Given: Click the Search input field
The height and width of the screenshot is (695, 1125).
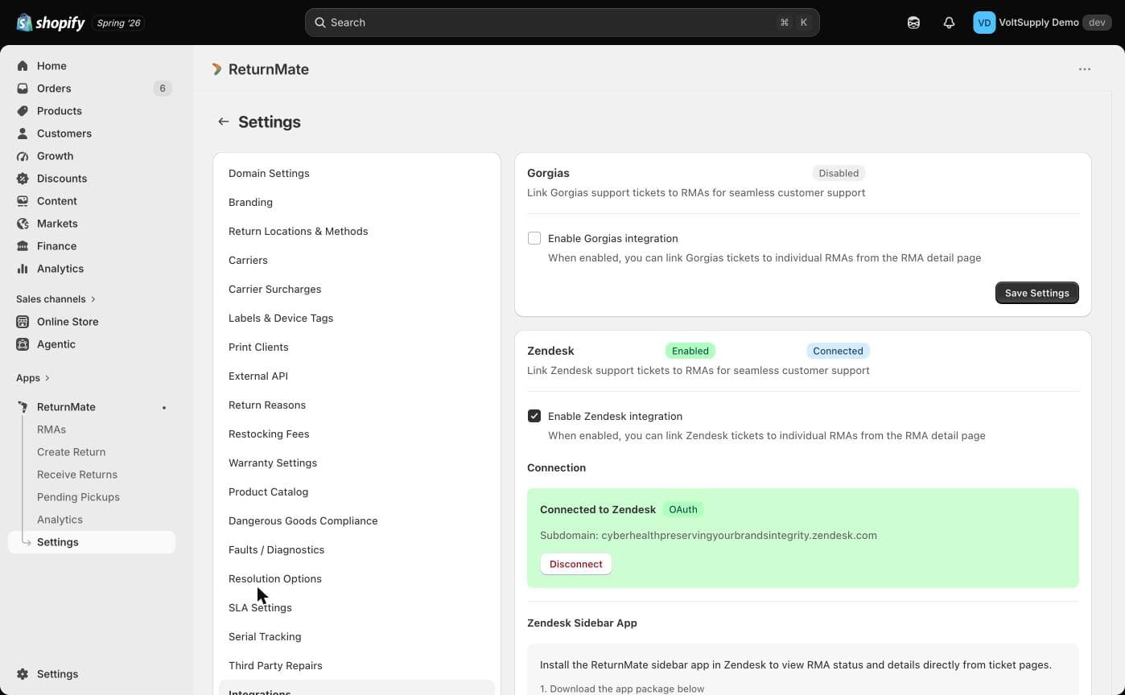Looking at the screenshot, I should (562, 23).
